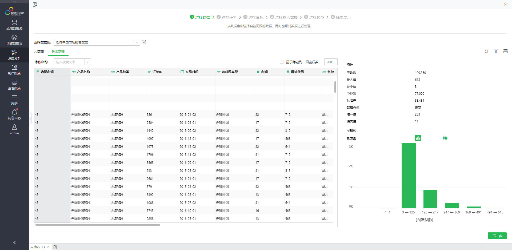Select the 深度分析 sidebar item
The image size is (512, 250).
[14, 55]
